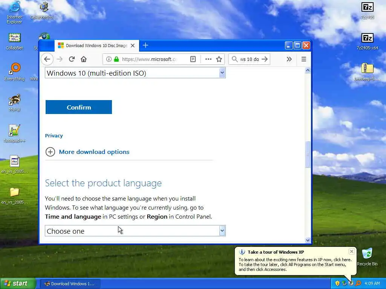The image size is (386, 289).
Task: Select the Notepad++ desktop shortcut
Action: [x=14, y=134]
